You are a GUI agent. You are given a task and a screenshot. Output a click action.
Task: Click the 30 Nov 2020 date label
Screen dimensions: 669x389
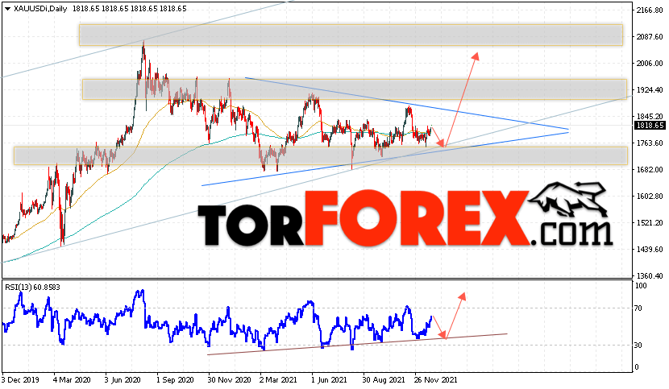point(229,379)
